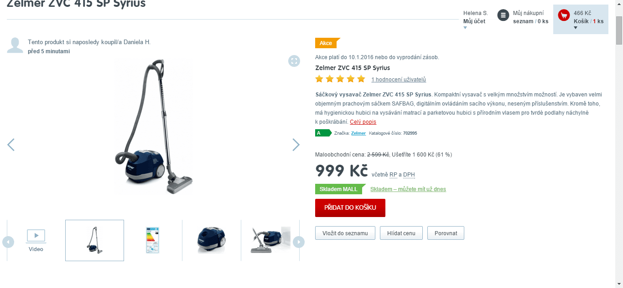Viewport: 623px width, 288px height.
Task: Click Vložit do seznamu button
Action: pyautogui.click(x=345, y=233)
